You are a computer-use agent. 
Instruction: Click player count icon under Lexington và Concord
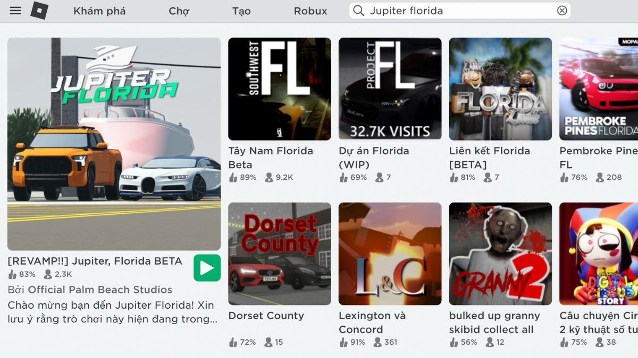click(377, 342)
